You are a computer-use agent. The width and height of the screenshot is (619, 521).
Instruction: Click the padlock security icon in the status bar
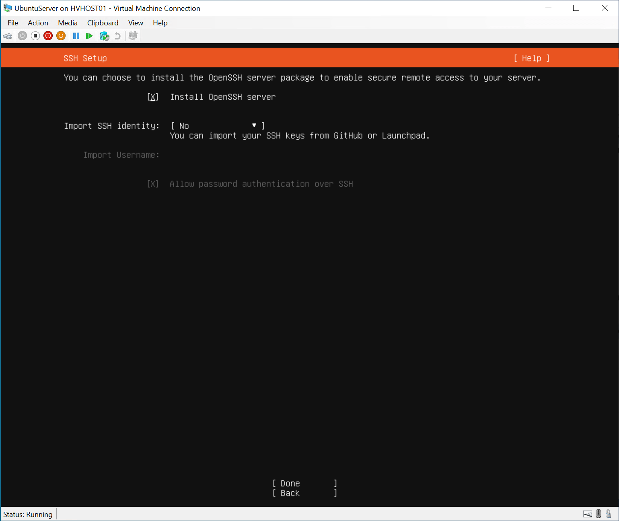point(609,514)
